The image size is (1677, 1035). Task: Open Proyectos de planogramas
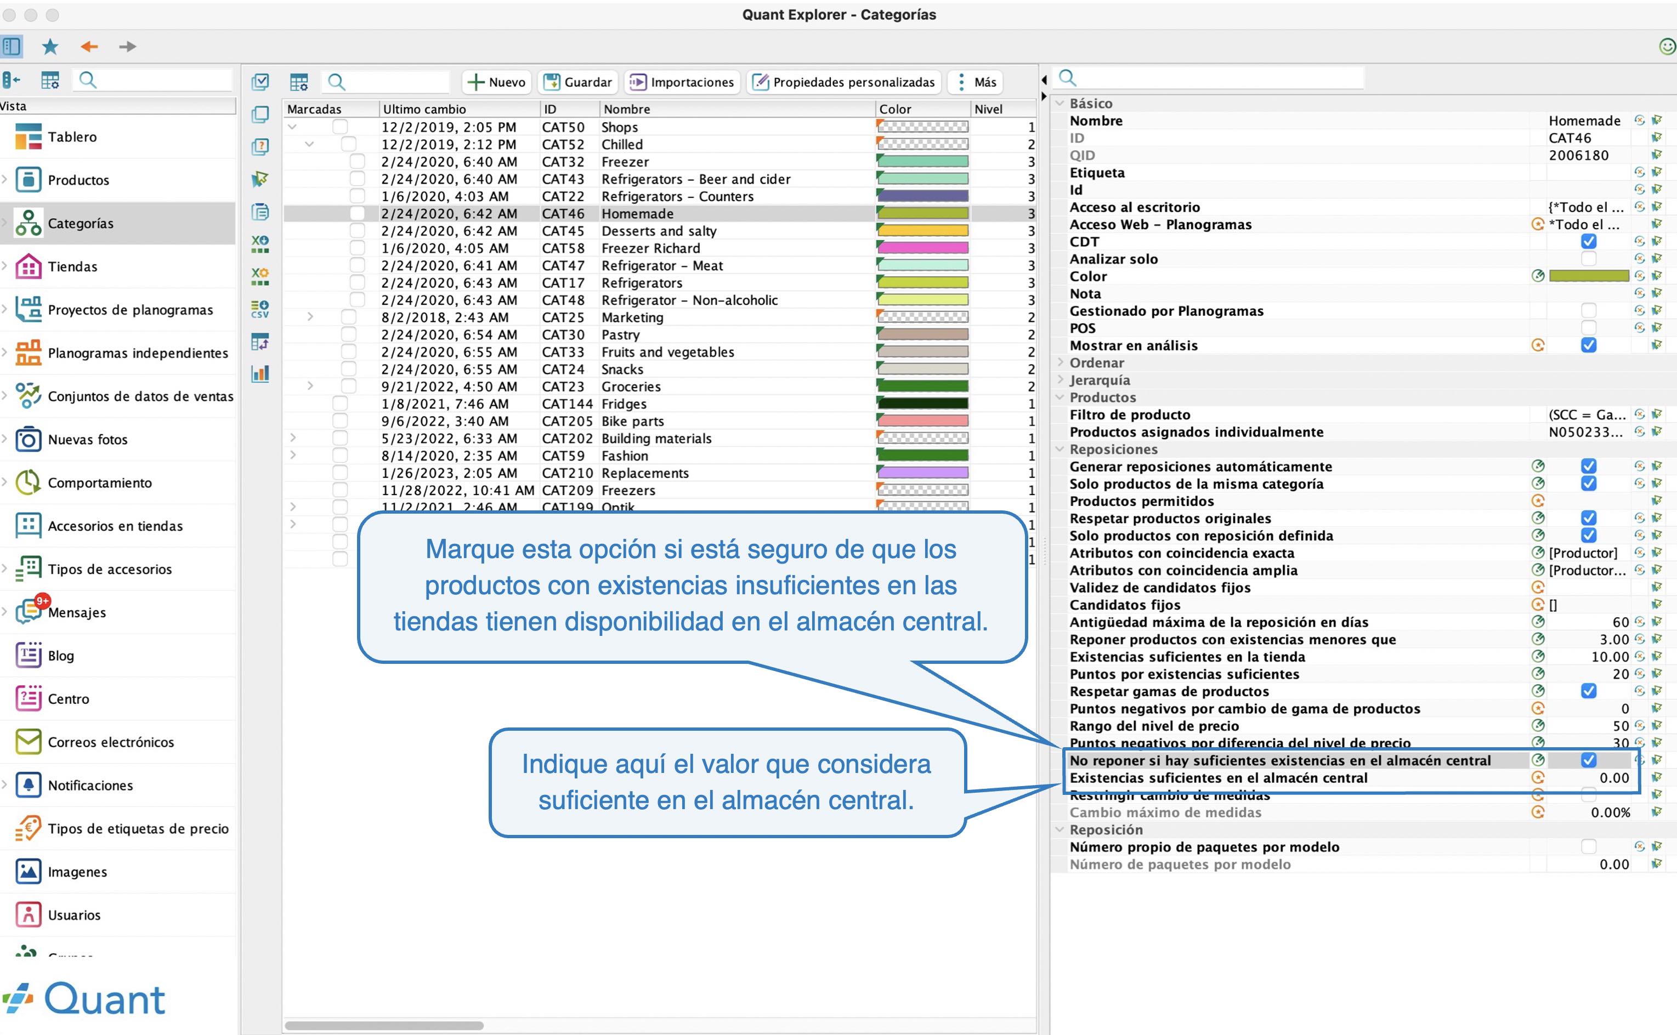pos(118,309)
